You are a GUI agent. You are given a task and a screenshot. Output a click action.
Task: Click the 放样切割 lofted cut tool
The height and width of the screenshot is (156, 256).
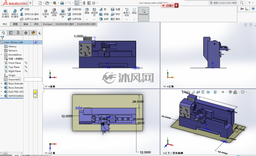coord(74,14)
